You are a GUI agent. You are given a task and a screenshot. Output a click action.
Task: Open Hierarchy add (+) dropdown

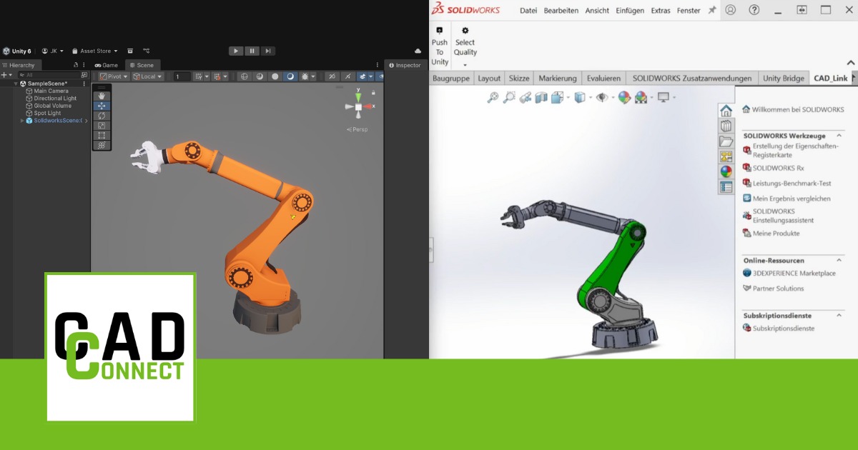(7, 75)
